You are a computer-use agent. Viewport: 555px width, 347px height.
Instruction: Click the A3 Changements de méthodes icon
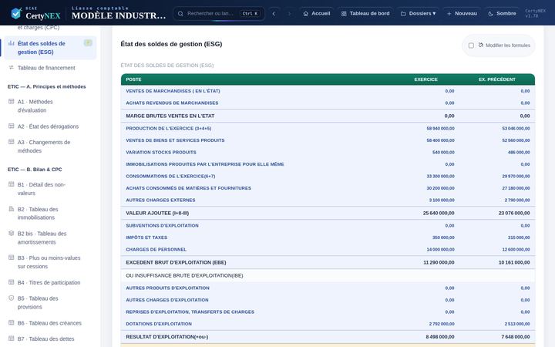click(x=12, y=142)
